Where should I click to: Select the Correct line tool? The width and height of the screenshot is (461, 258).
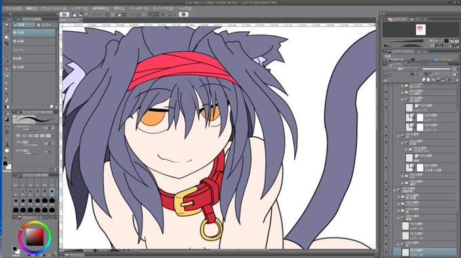tap(7, 157)
